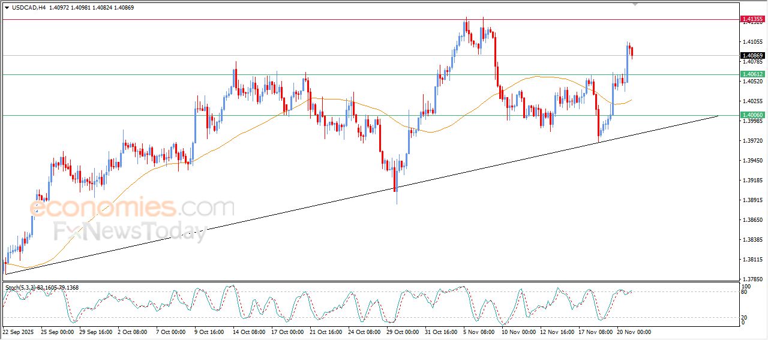Click the 1.39985 price axis label

coord(752,121)
